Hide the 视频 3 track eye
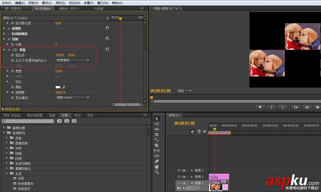The height and width of the screenshot is (192, 321). pos(179,170)
